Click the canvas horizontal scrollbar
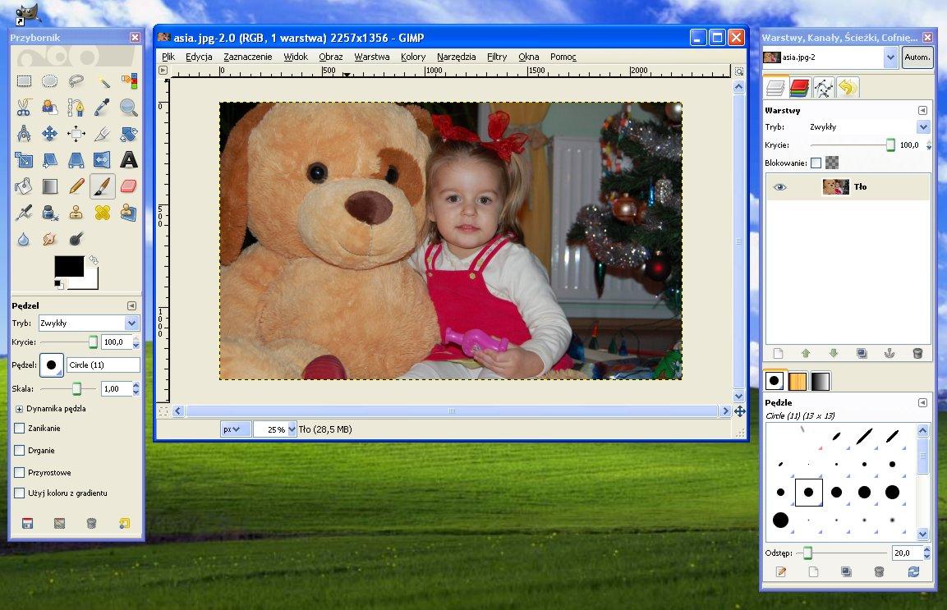The height and width of the screenshot is (610, 947). 452,411
